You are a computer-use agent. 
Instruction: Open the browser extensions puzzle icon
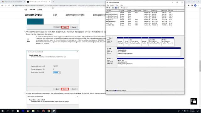188,6
